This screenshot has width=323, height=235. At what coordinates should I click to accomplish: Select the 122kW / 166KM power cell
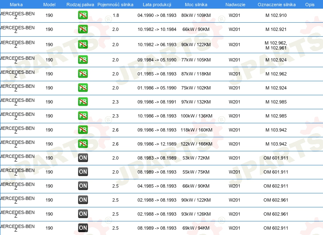tap(196, 144)
